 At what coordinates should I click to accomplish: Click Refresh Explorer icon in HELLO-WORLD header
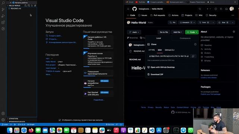(32, 6)
